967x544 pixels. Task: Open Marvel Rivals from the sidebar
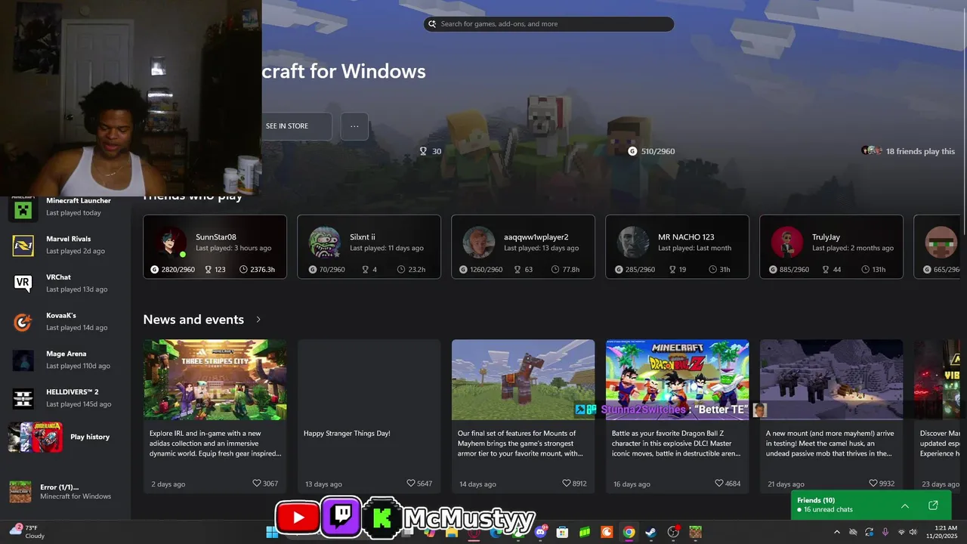coord(65,245)
